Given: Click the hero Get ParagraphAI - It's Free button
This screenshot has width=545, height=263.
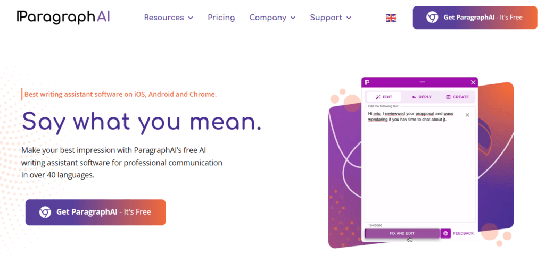Looking at the screenshot, I should coord(96,212).
